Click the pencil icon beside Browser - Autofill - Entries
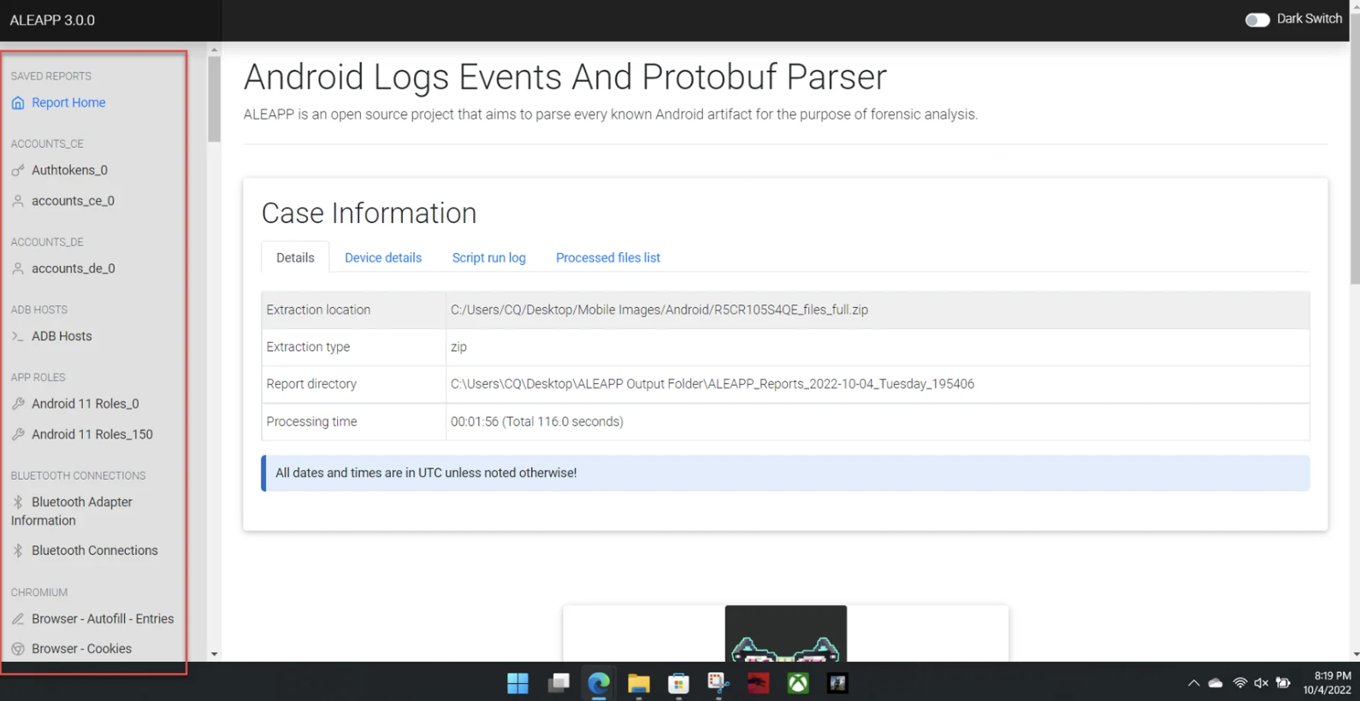This screenshot has height=701, width=1360. click(18, 618)
